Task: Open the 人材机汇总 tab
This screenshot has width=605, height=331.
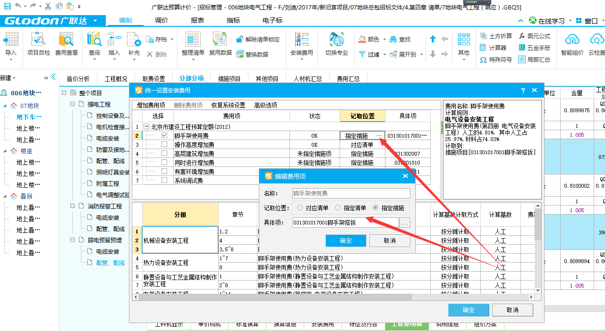Action: [308, 79]
